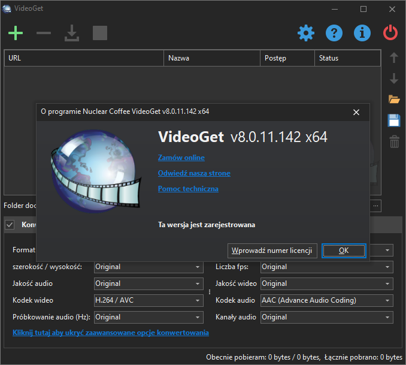Image resolution: width=406 pixels, height=365 pixels.
Task: Close the About dialog with X
Action: pos(356,112)
